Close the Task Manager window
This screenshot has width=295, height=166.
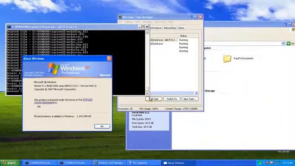click(201, 17)
